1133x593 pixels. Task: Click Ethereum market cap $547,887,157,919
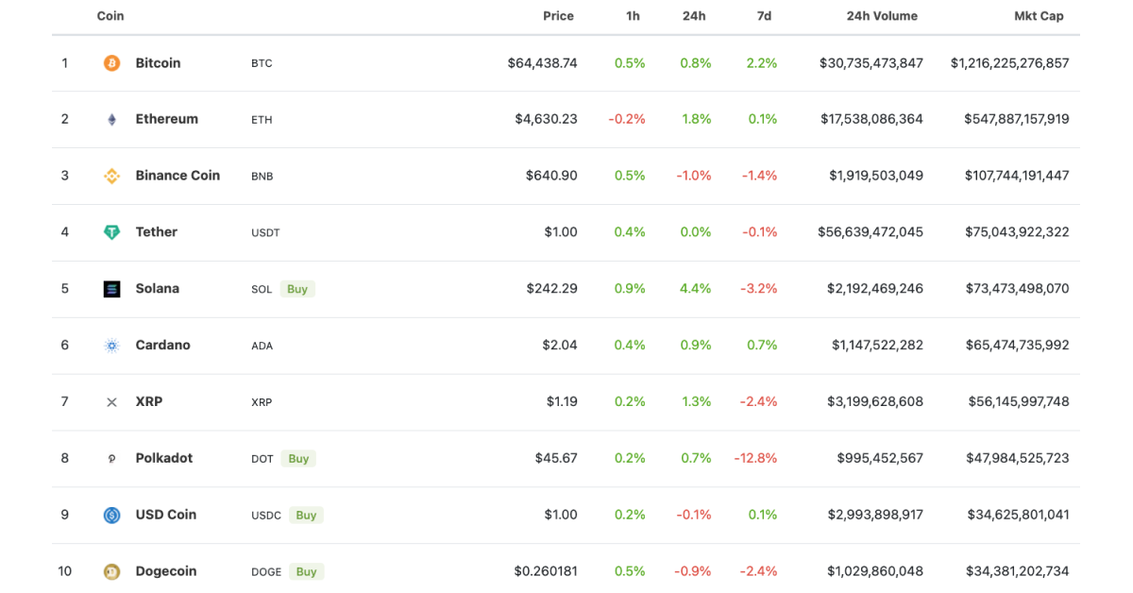pos(1017,119)
